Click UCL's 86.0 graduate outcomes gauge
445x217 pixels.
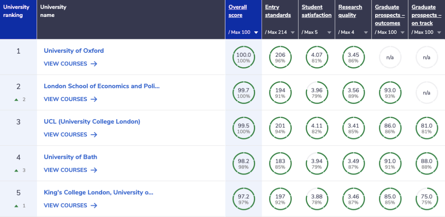[390, 128]
